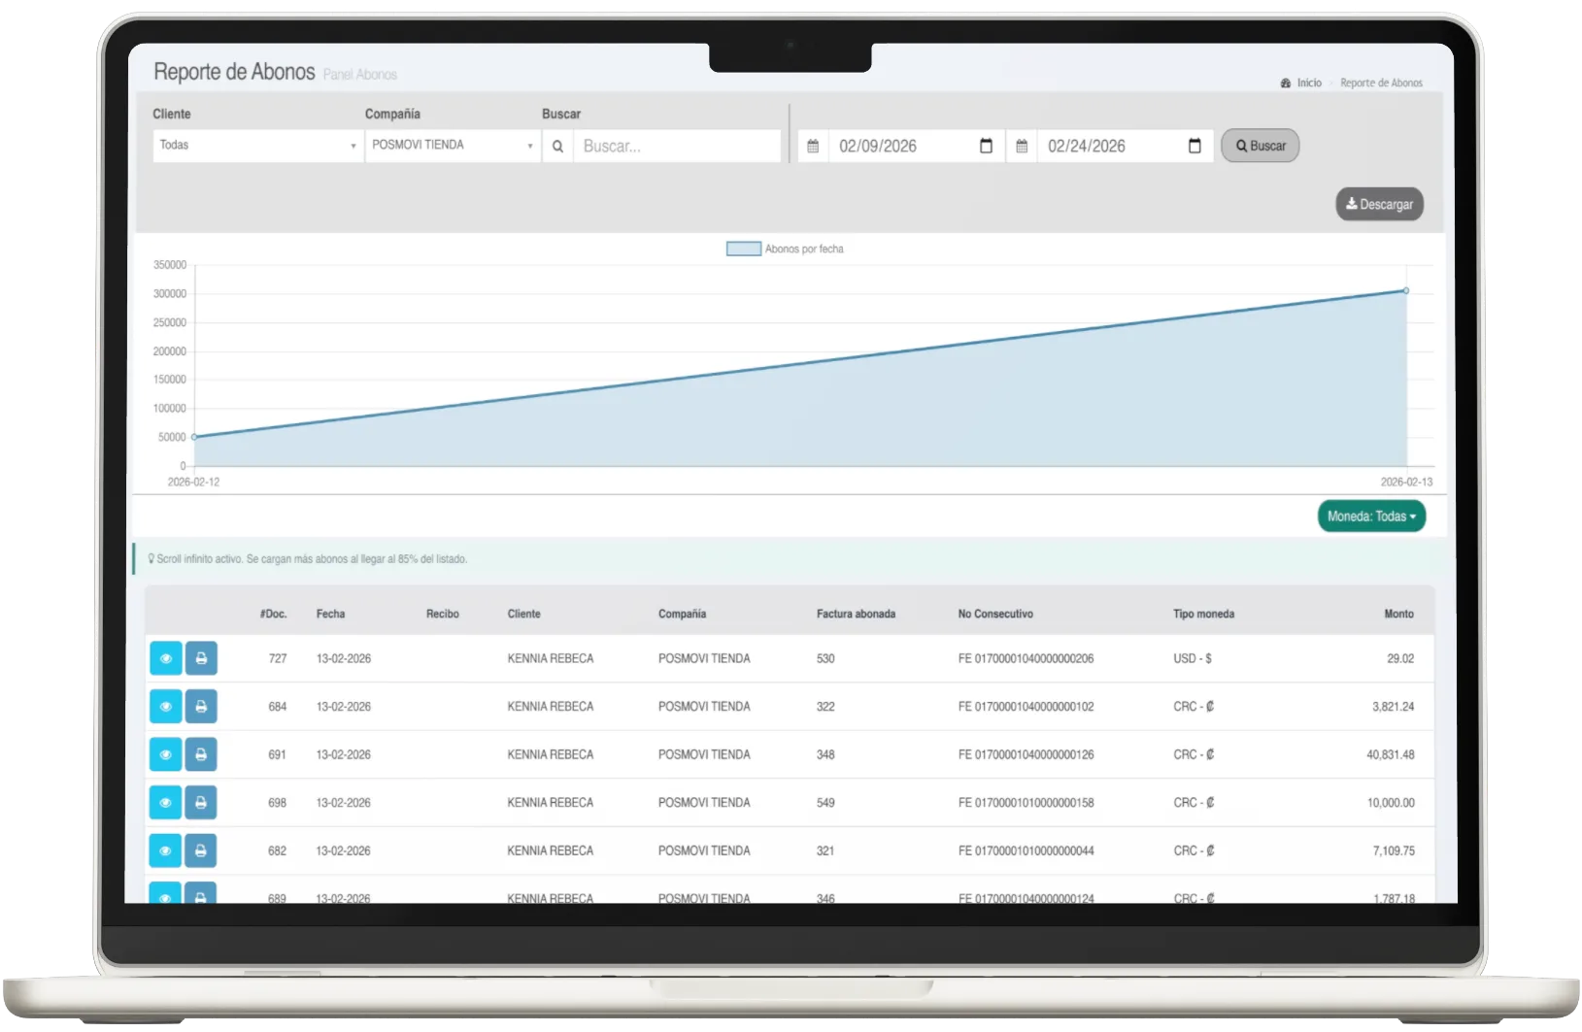The image size is (1582, 1032).
Task: Sort by the Monto column header
Action: (x=1398, y=615)
